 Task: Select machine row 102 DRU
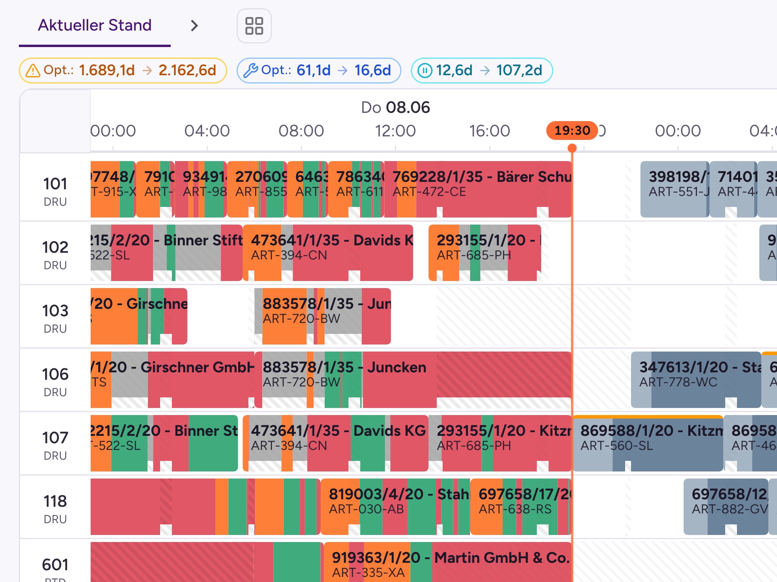(x=55, y=254)
